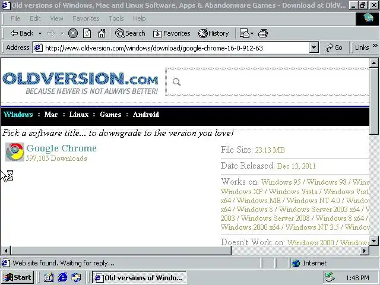Click the Windows XP compatibility link
Image resolution: width=380 pixels, height=285 pixels.
click(x=242, y=192)
